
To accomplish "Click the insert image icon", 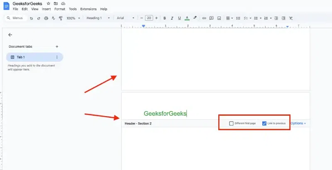I will (x=219, y=18).
